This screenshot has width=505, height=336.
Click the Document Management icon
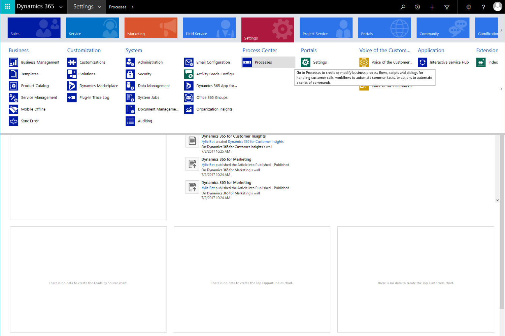[130, 109]
